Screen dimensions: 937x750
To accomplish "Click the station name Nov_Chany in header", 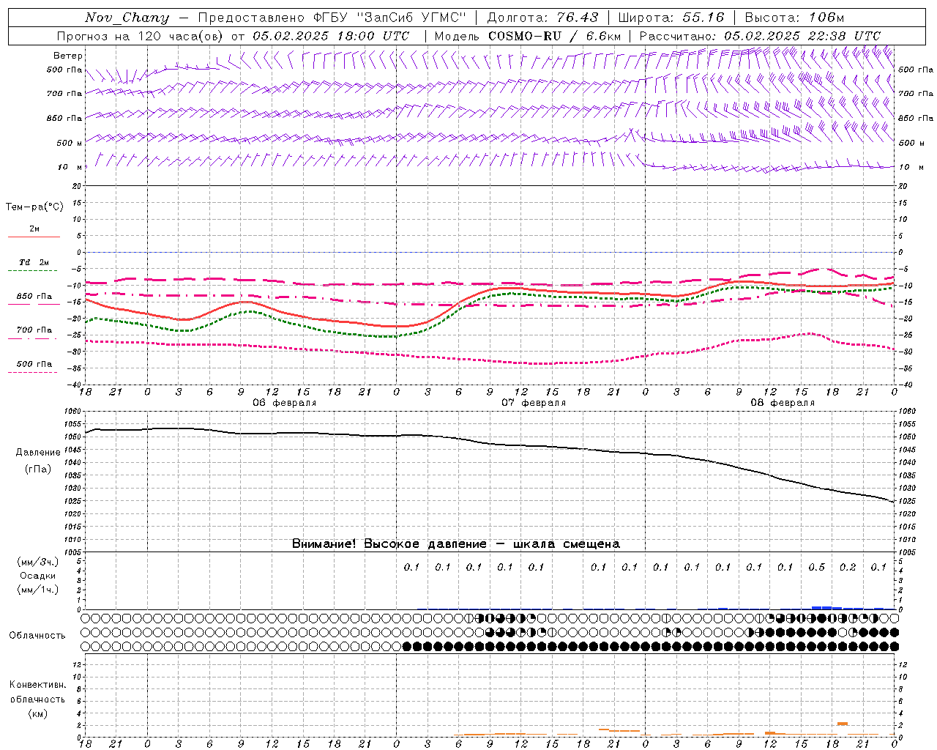I will click(127, 18).
